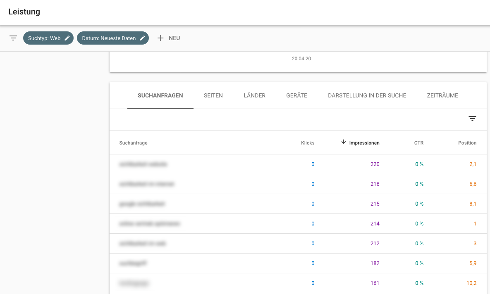Viewport: 490px width, 294px height.
Task: Switch to the Zeiträume tab
Action: (442, 95)
